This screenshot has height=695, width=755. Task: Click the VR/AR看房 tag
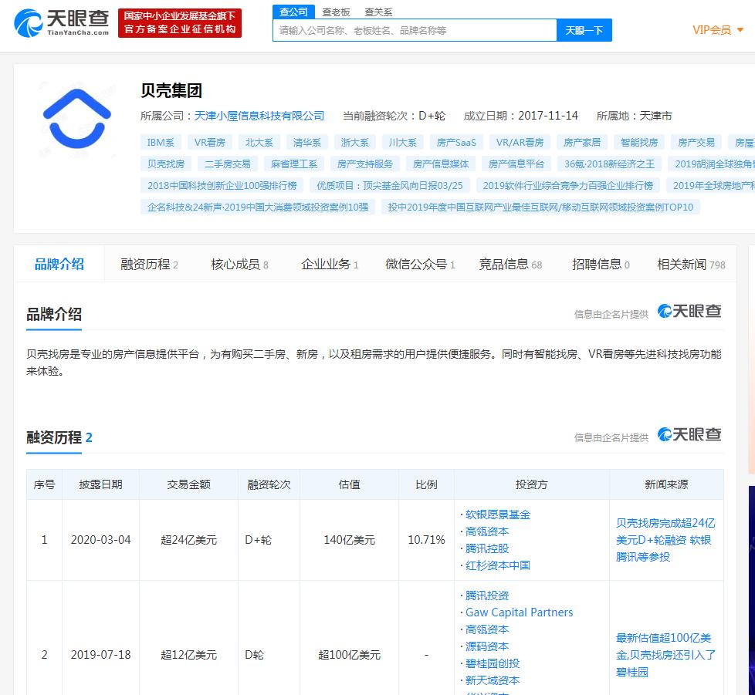pyautogui.click(x=520, y=143)
